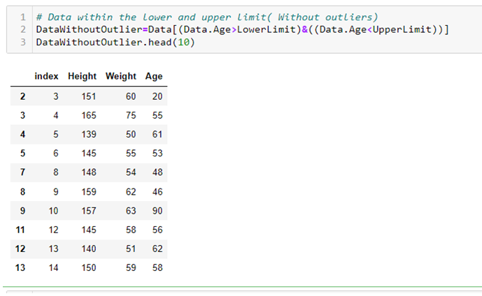Click Height value 140 in row 12
This screenshot has height=296, width=482.
(89, 249)
